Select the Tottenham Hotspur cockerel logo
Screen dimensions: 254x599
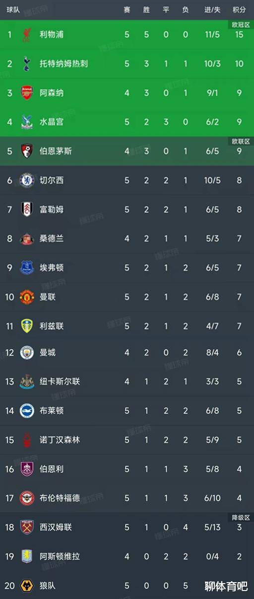pos(27,64)
